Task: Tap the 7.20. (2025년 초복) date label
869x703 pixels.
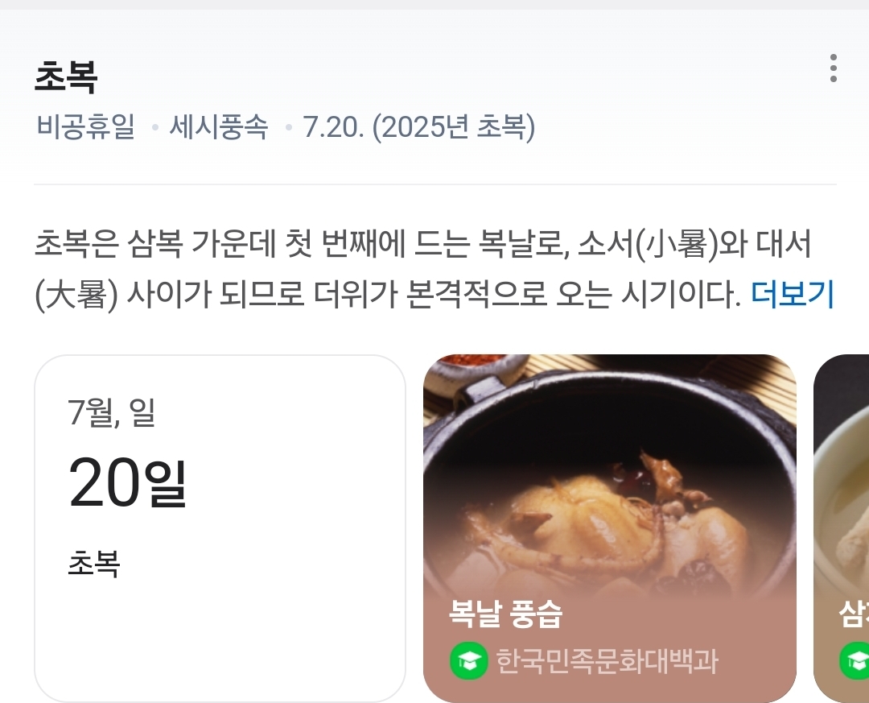Action: click(x=419, y=126)
